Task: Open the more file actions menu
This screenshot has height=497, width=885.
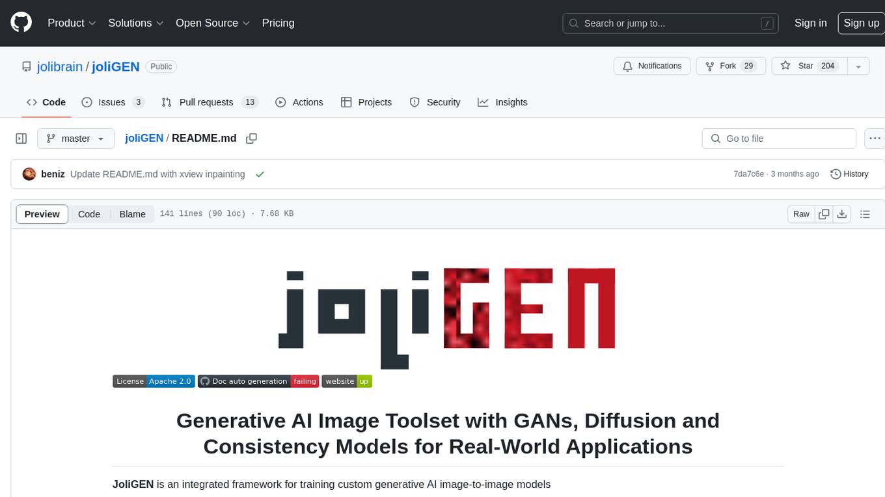Action: (875, 139)
